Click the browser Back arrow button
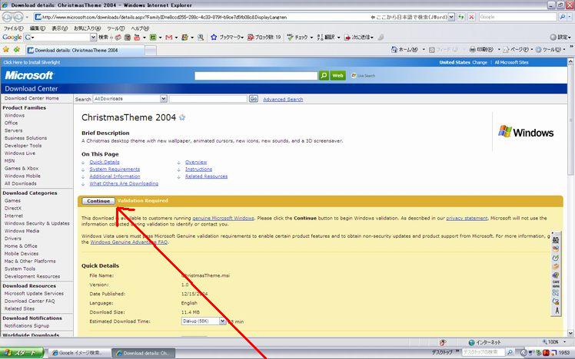575x359 pixels. point(8,17)
